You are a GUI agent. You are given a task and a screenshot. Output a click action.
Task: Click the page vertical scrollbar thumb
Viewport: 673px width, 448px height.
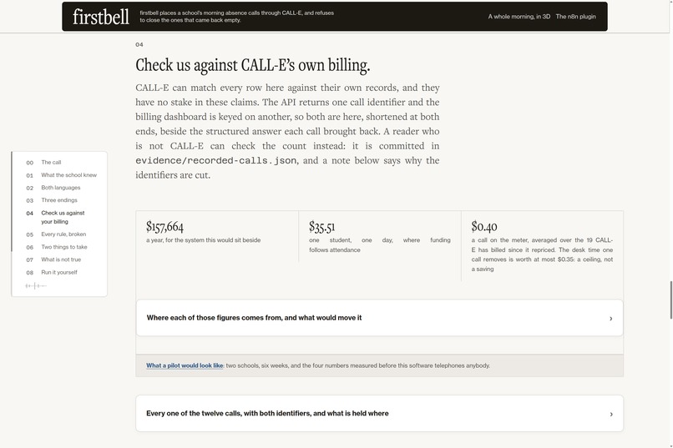pyautogui.click(x=670, y=300)
